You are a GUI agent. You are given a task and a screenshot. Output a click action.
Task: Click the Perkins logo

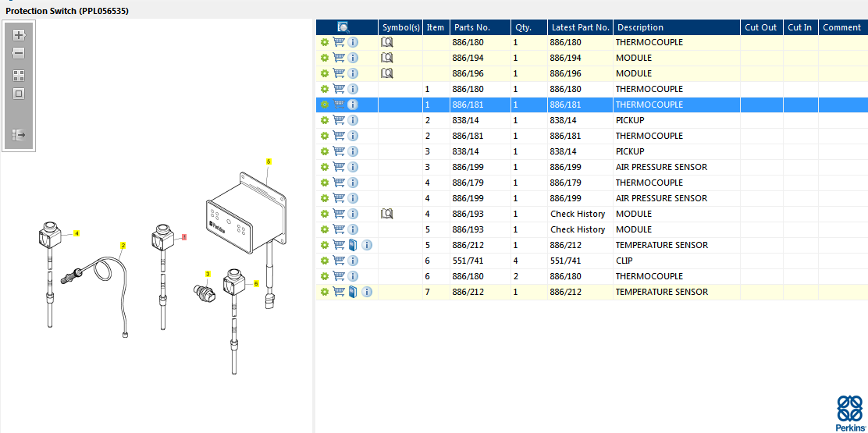click(x=849, y=413)
